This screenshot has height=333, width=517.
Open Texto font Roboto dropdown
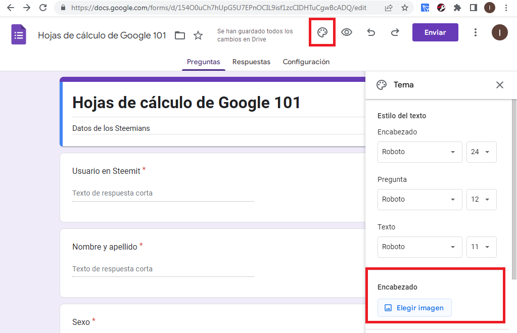coord(420,247)
